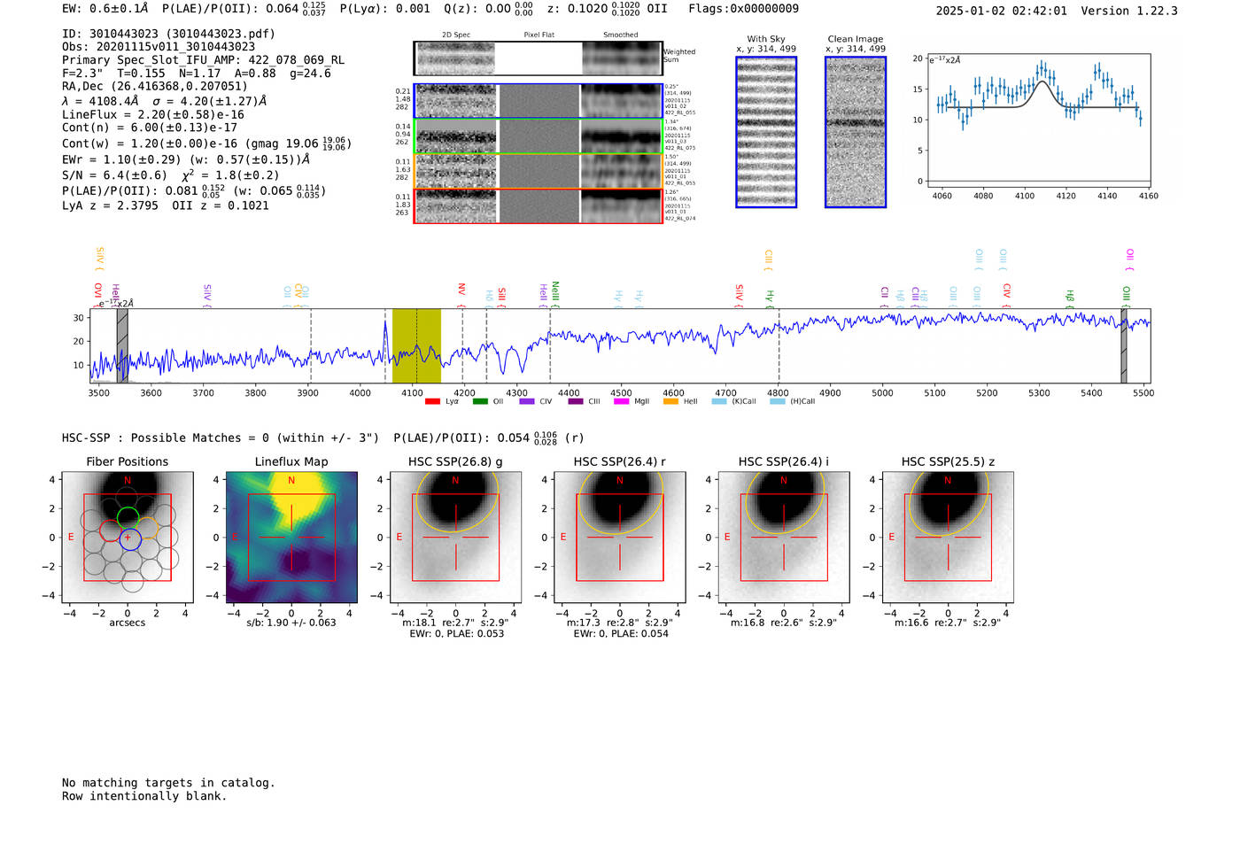Click the s/b: 1.90 +/- 0.063 caption

[291, 623]
